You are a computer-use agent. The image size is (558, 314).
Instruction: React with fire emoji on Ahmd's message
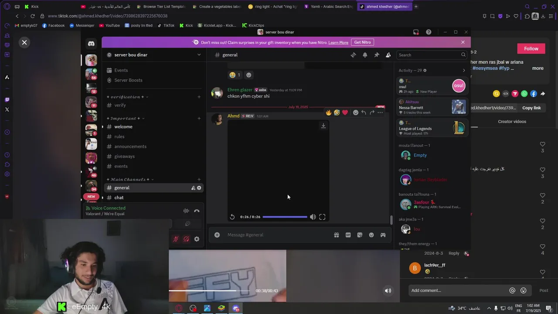click(x=329, y=113)
